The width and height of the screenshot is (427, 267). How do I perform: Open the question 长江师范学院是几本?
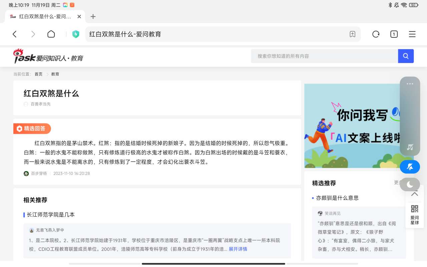[51, 215]
